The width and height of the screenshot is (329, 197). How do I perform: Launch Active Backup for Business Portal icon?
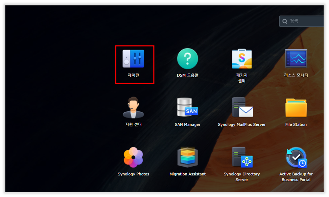tap(296, 157)
